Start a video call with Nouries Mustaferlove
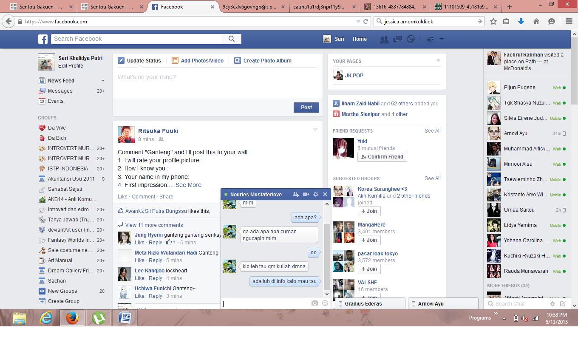578x351 pixels. pos(306,194)
